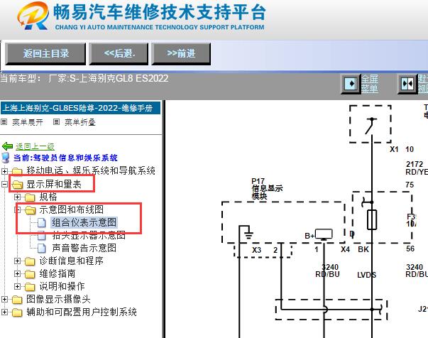Expand 图像显示摄像头 node
Viewport: 428px width, 338px height.
(4, 299)
